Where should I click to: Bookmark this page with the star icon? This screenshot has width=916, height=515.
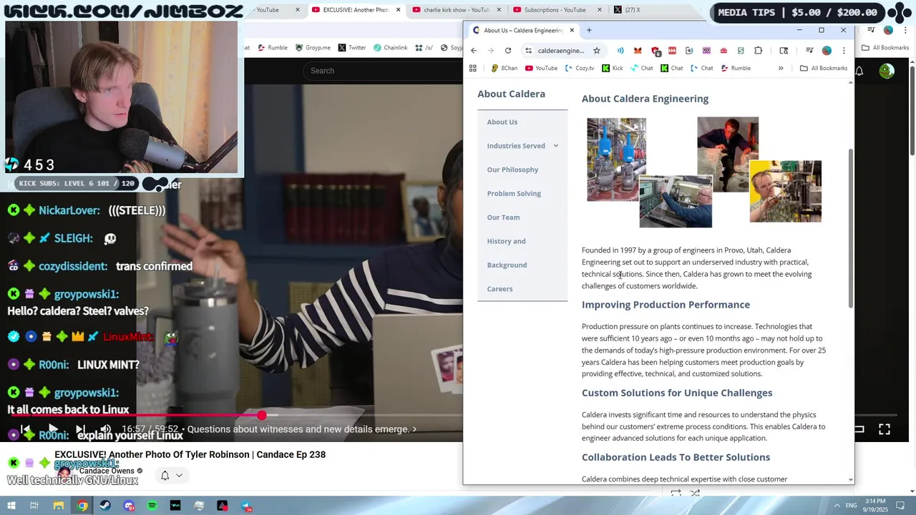pos(596,51)
